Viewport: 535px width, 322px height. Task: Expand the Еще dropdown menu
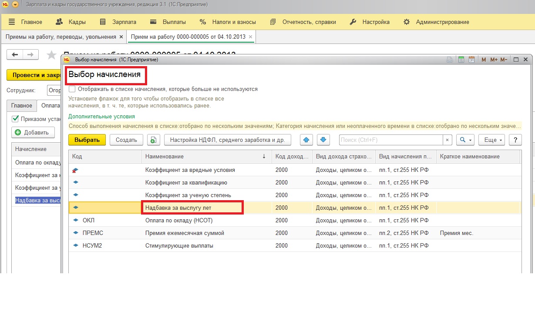point(492,140)
